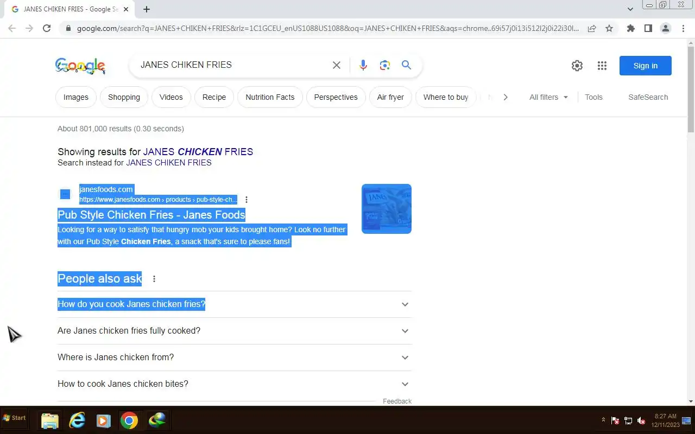Click the Google logo
695x434 pixels.
click(80, 66)
